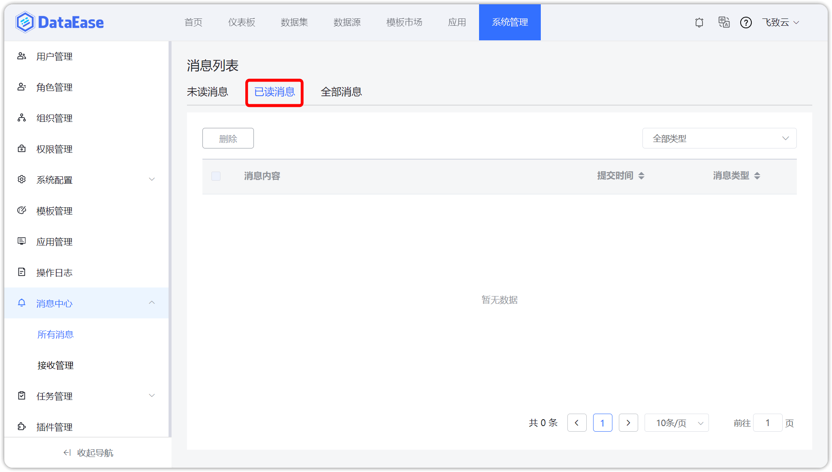Open the 数据集 top menu
The width and height of the screenshot is (832, 472).
[x=294, y=22]
